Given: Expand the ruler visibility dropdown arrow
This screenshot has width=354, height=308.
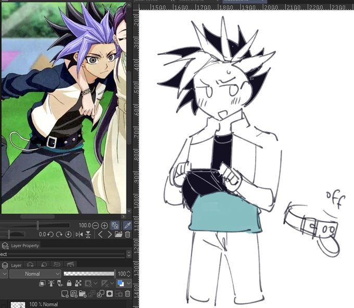Looking at the screenshot, I should tap(112, 283).
